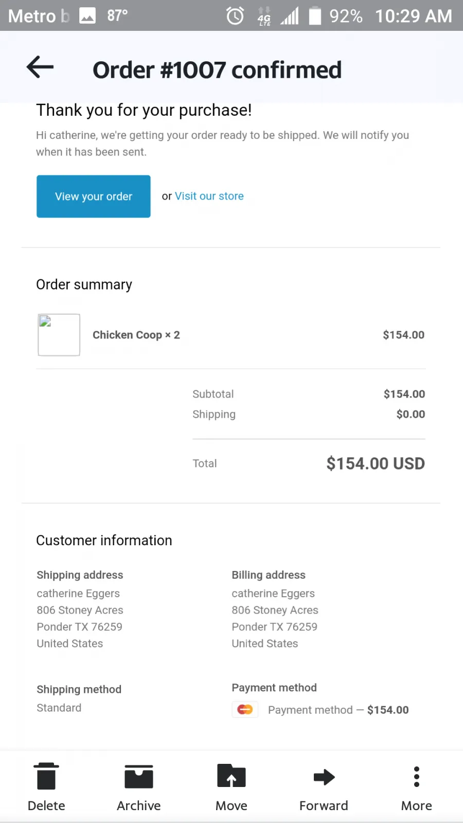Tap the Chicken Coop product thumbnail
The height and width of the screenshot is (823, 463).
pyautogui.click(x=59, y=335)
